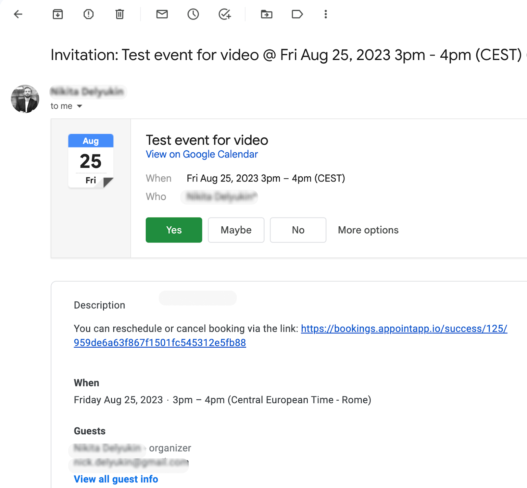The height and width of the screenshot is (488, 527).
Task: Open View all guest info link
Action: pyautogui.click(x=116, y=479)
